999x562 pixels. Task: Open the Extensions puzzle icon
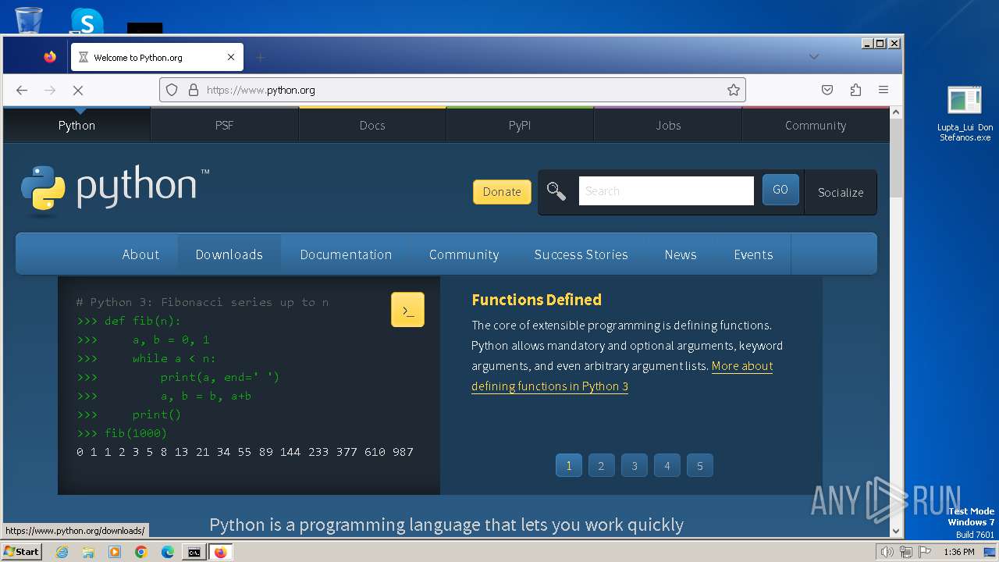(x=855, y=90)
